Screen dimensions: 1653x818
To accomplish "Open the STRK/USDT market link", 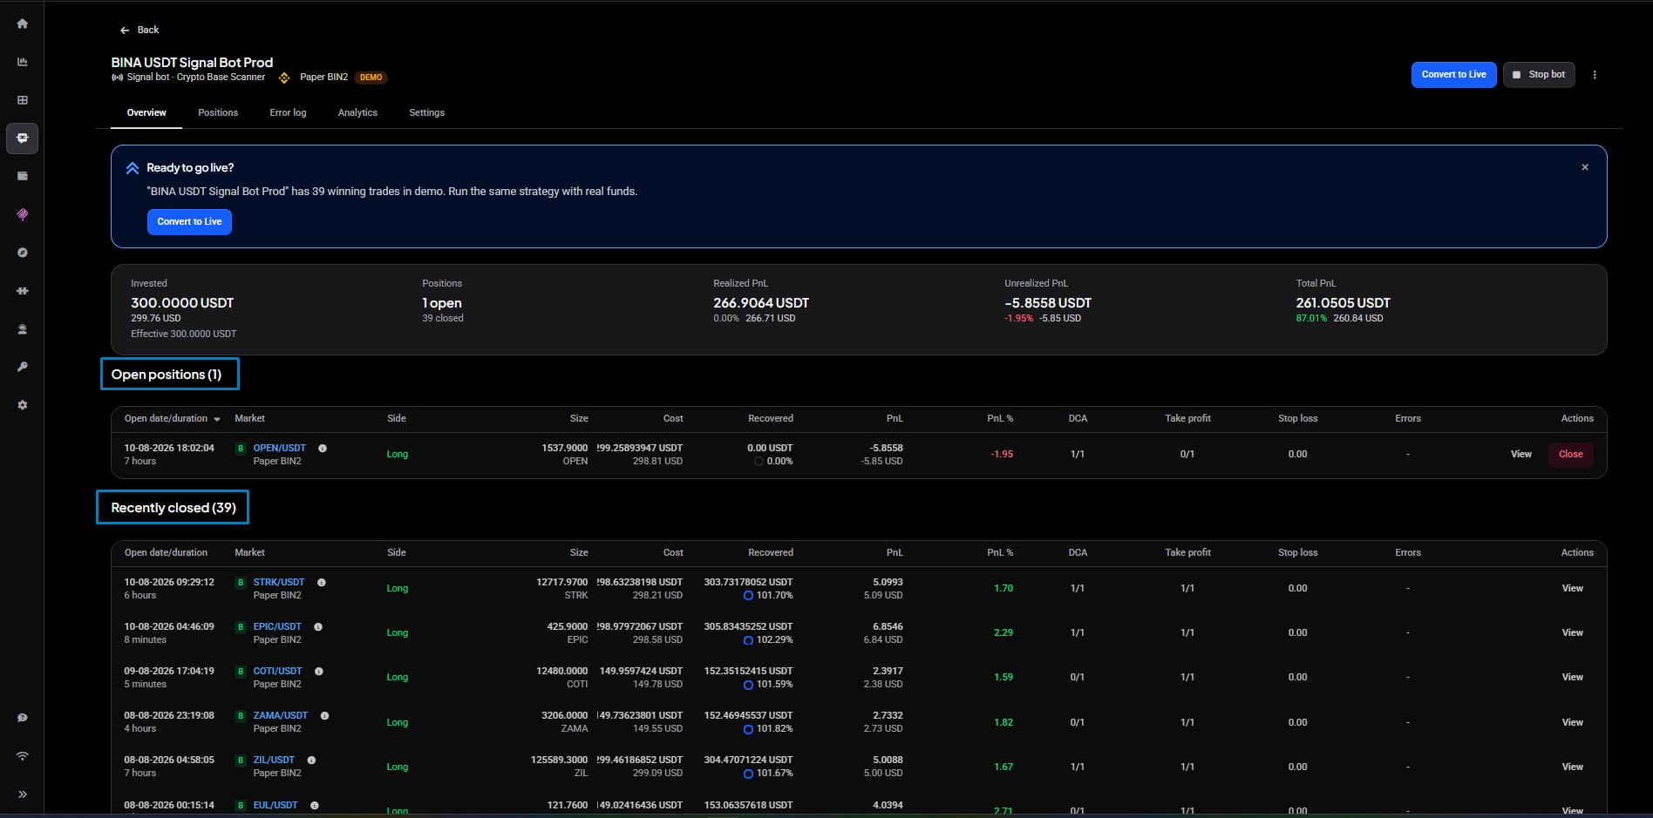I will [x=279, y=583].
